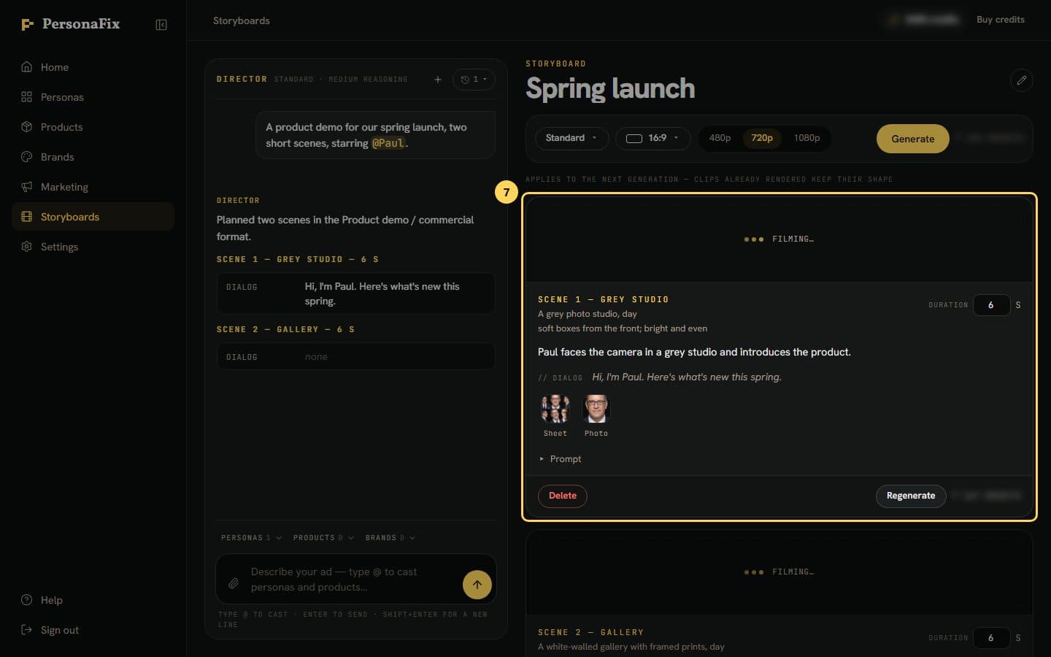Edit storyboard title with pencil icon

tap(1021, 80)
